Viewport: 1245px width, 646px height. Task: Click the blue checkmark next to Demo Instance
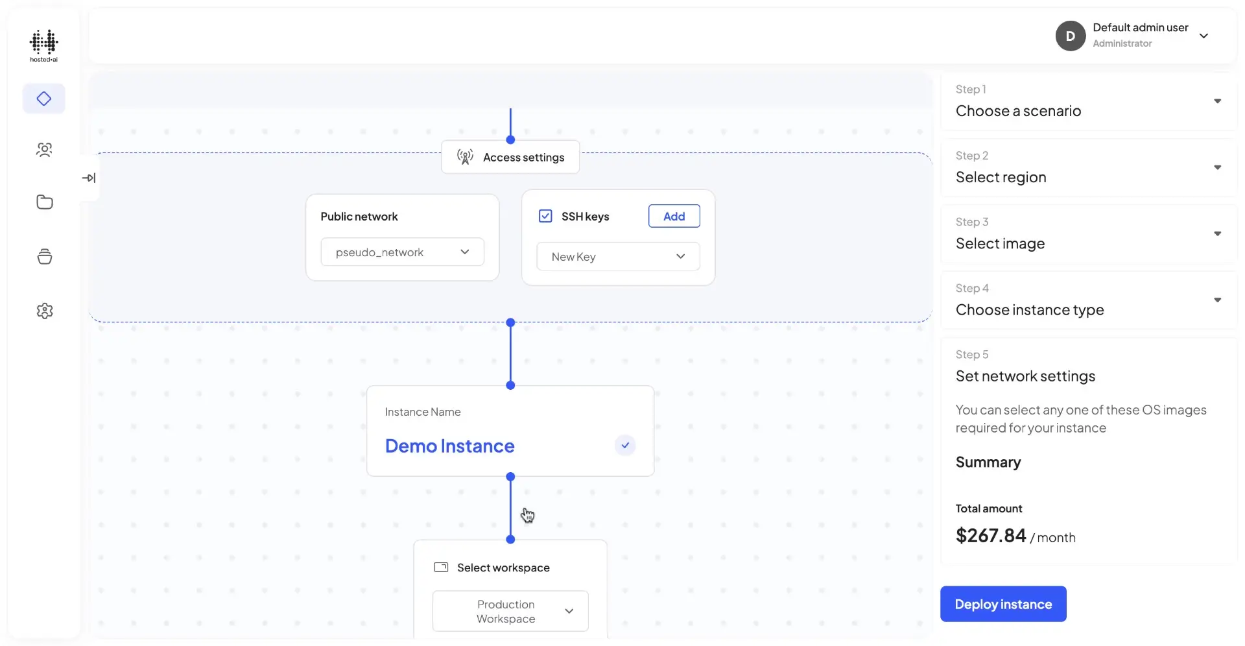click(624, 446)
